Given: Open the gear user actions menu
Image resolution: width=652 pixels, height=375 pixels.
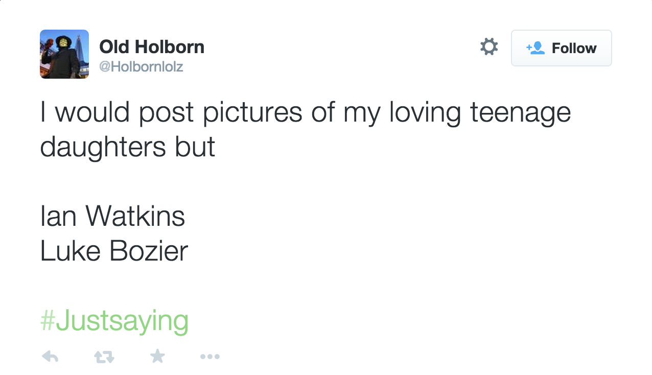Looking at the screenshot, I should pos(489,47).
